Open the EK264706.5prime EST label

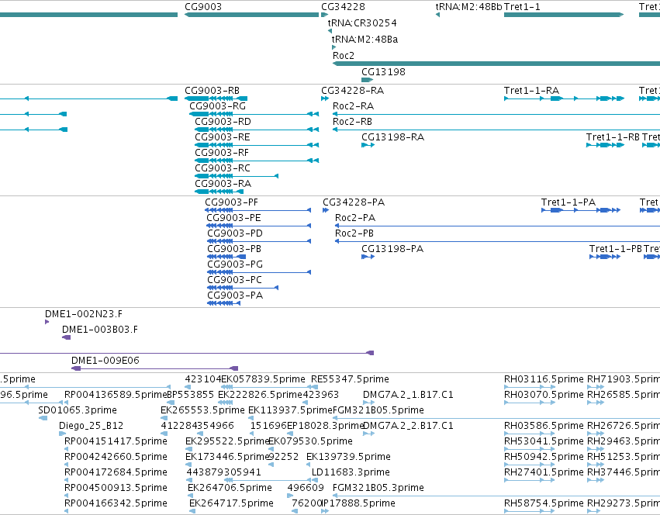230,488
